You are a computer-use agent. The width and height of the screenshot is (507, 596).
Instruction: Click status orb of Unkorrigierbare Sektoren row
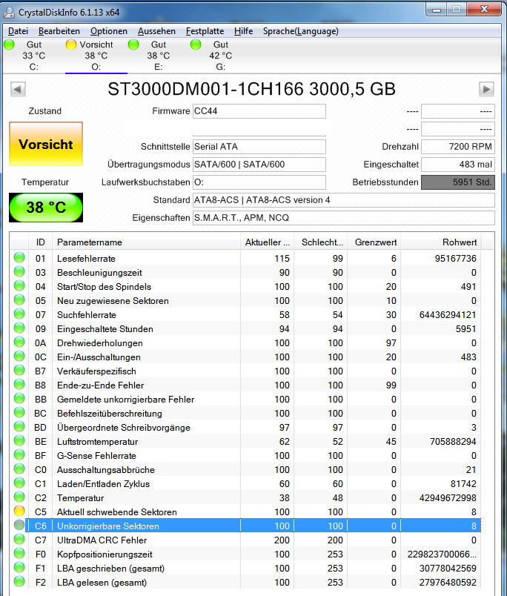tap(19, 525)
